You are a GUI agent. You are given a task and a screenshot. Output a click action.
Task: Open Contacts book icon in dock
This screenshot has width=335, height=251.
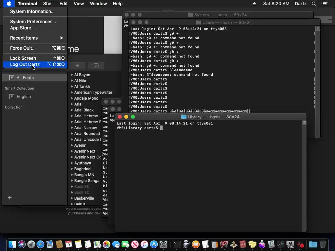(59, 244)
